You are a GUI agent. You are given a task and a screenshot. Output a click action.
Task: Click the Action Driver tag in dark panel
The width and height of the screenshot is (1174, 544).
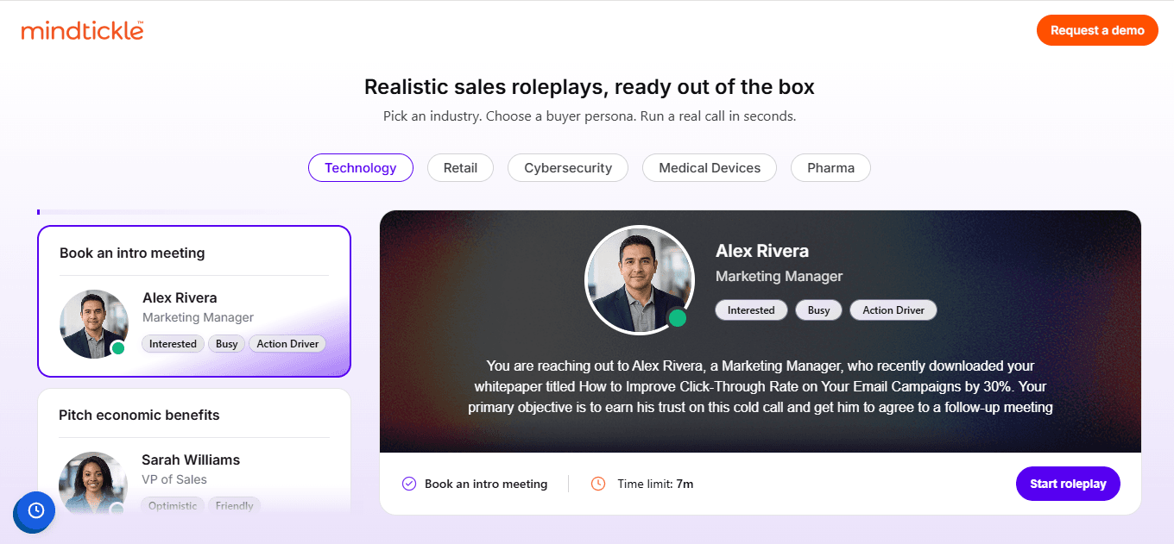tap(893, 310)
